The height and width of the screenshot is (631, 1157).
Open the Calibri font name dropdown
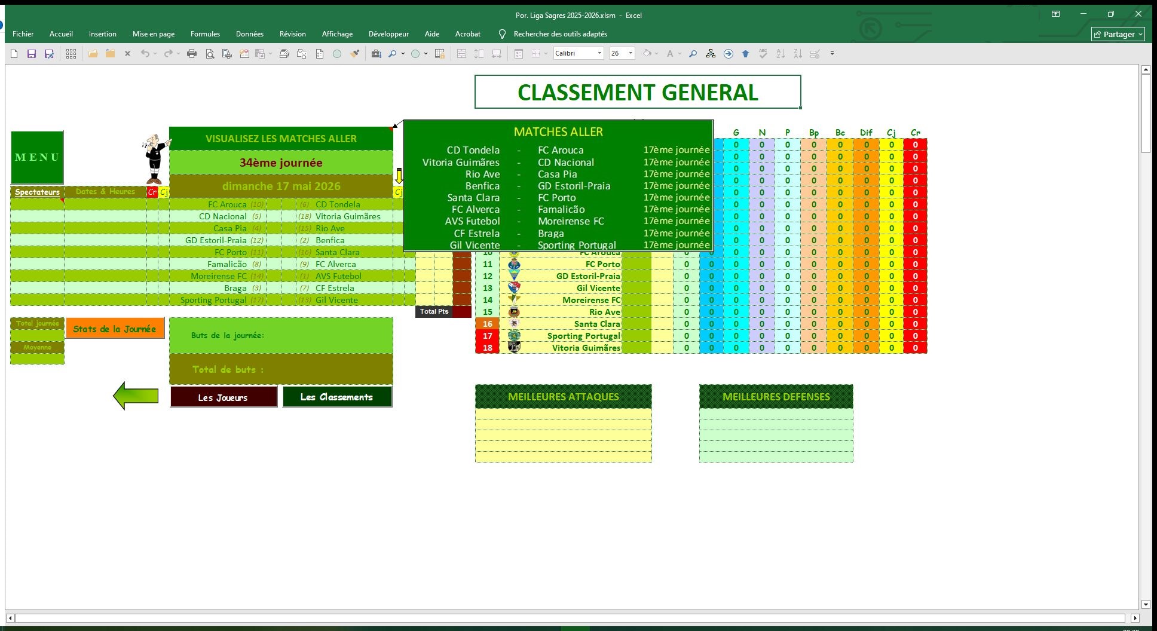tap(599, 54)
